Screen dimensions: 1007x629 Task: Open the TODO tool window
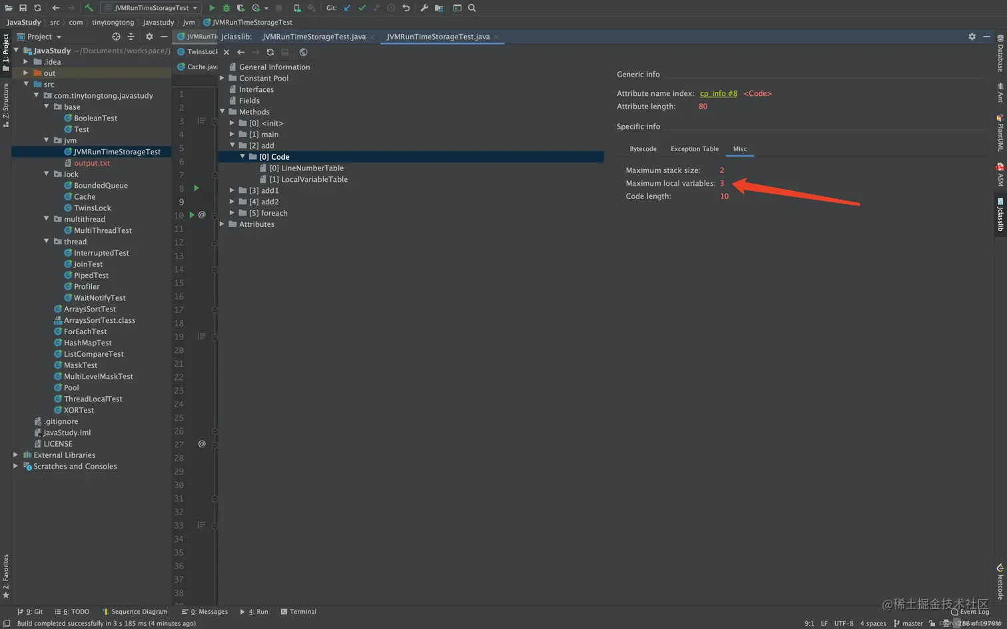pyautogui.click(x=72, y=612)
